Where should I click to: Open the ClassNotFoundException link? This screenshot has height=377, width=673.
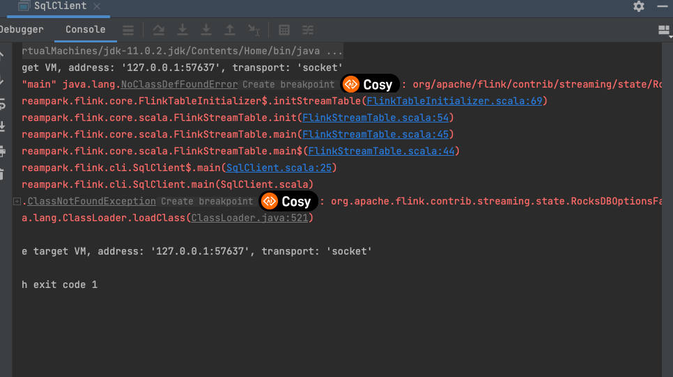pos(91,201)
